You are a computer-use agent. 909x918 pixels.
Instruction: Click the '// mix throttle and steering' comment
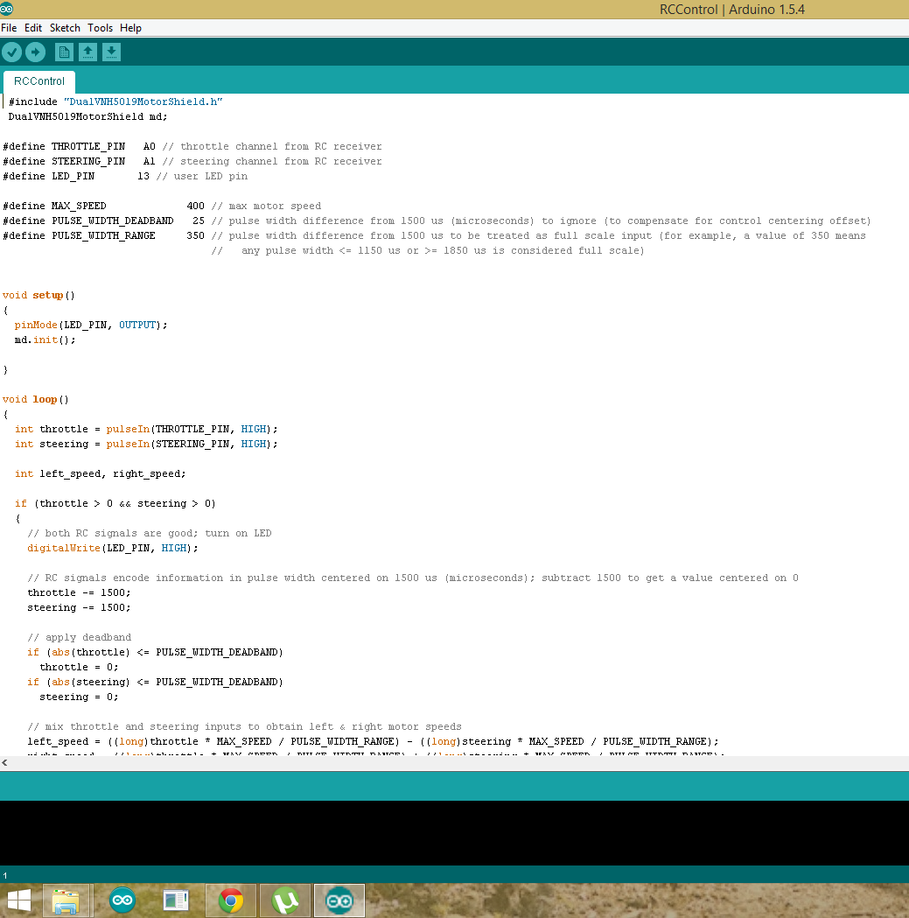click(x=245, y=726)
